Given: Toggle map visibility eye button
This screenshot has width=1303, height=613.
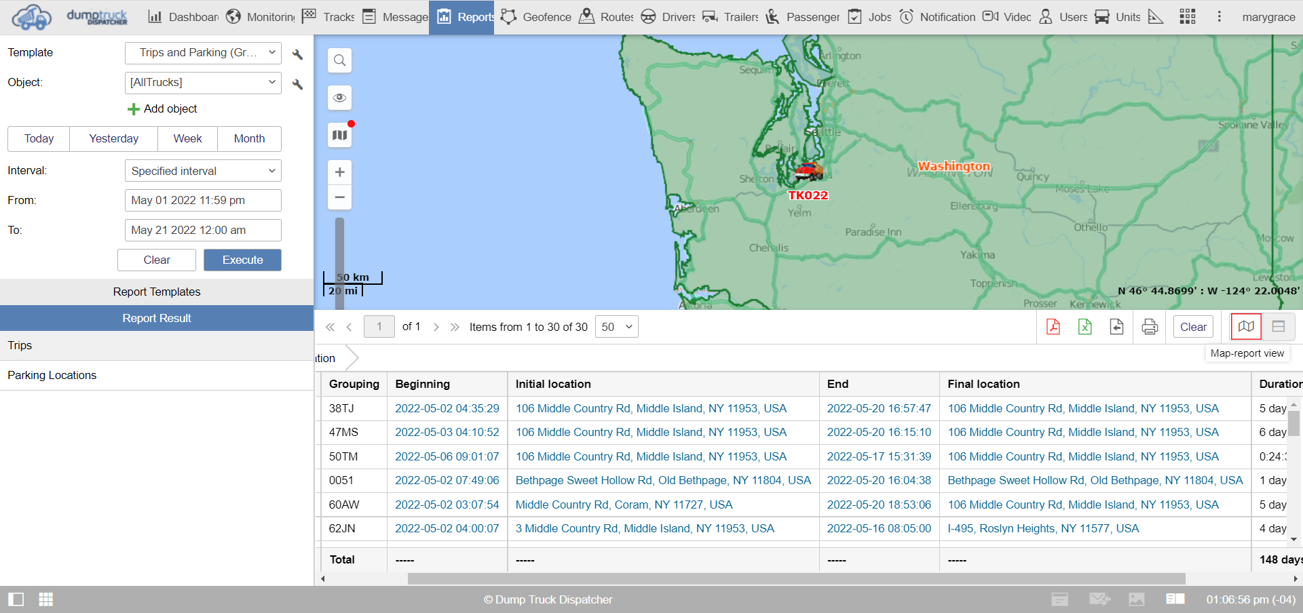Looking at the screenshot, I should (x=339, y=98).
